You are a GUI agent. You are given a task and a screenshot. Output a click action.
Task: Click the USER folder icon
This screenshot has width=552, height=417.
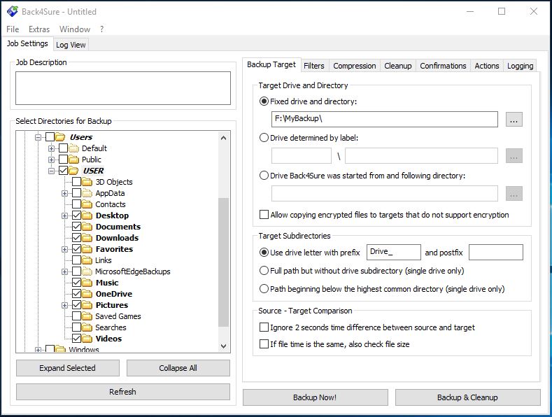click(73, 171)
